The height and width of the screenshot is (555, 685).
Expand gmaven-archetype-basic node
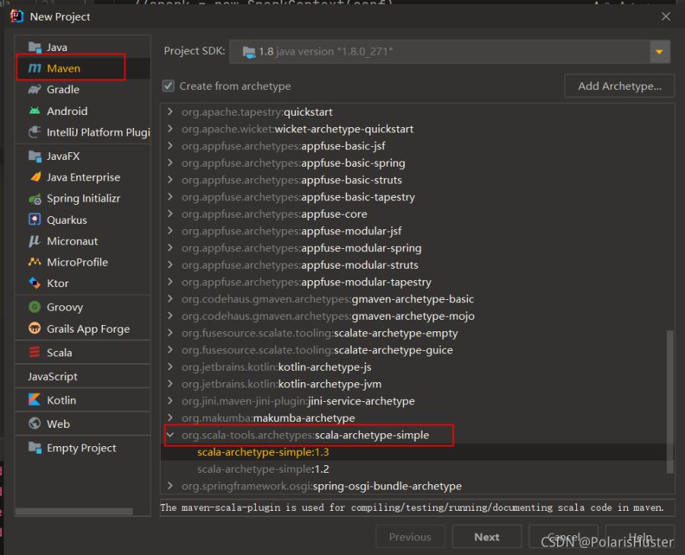[170, 299]
